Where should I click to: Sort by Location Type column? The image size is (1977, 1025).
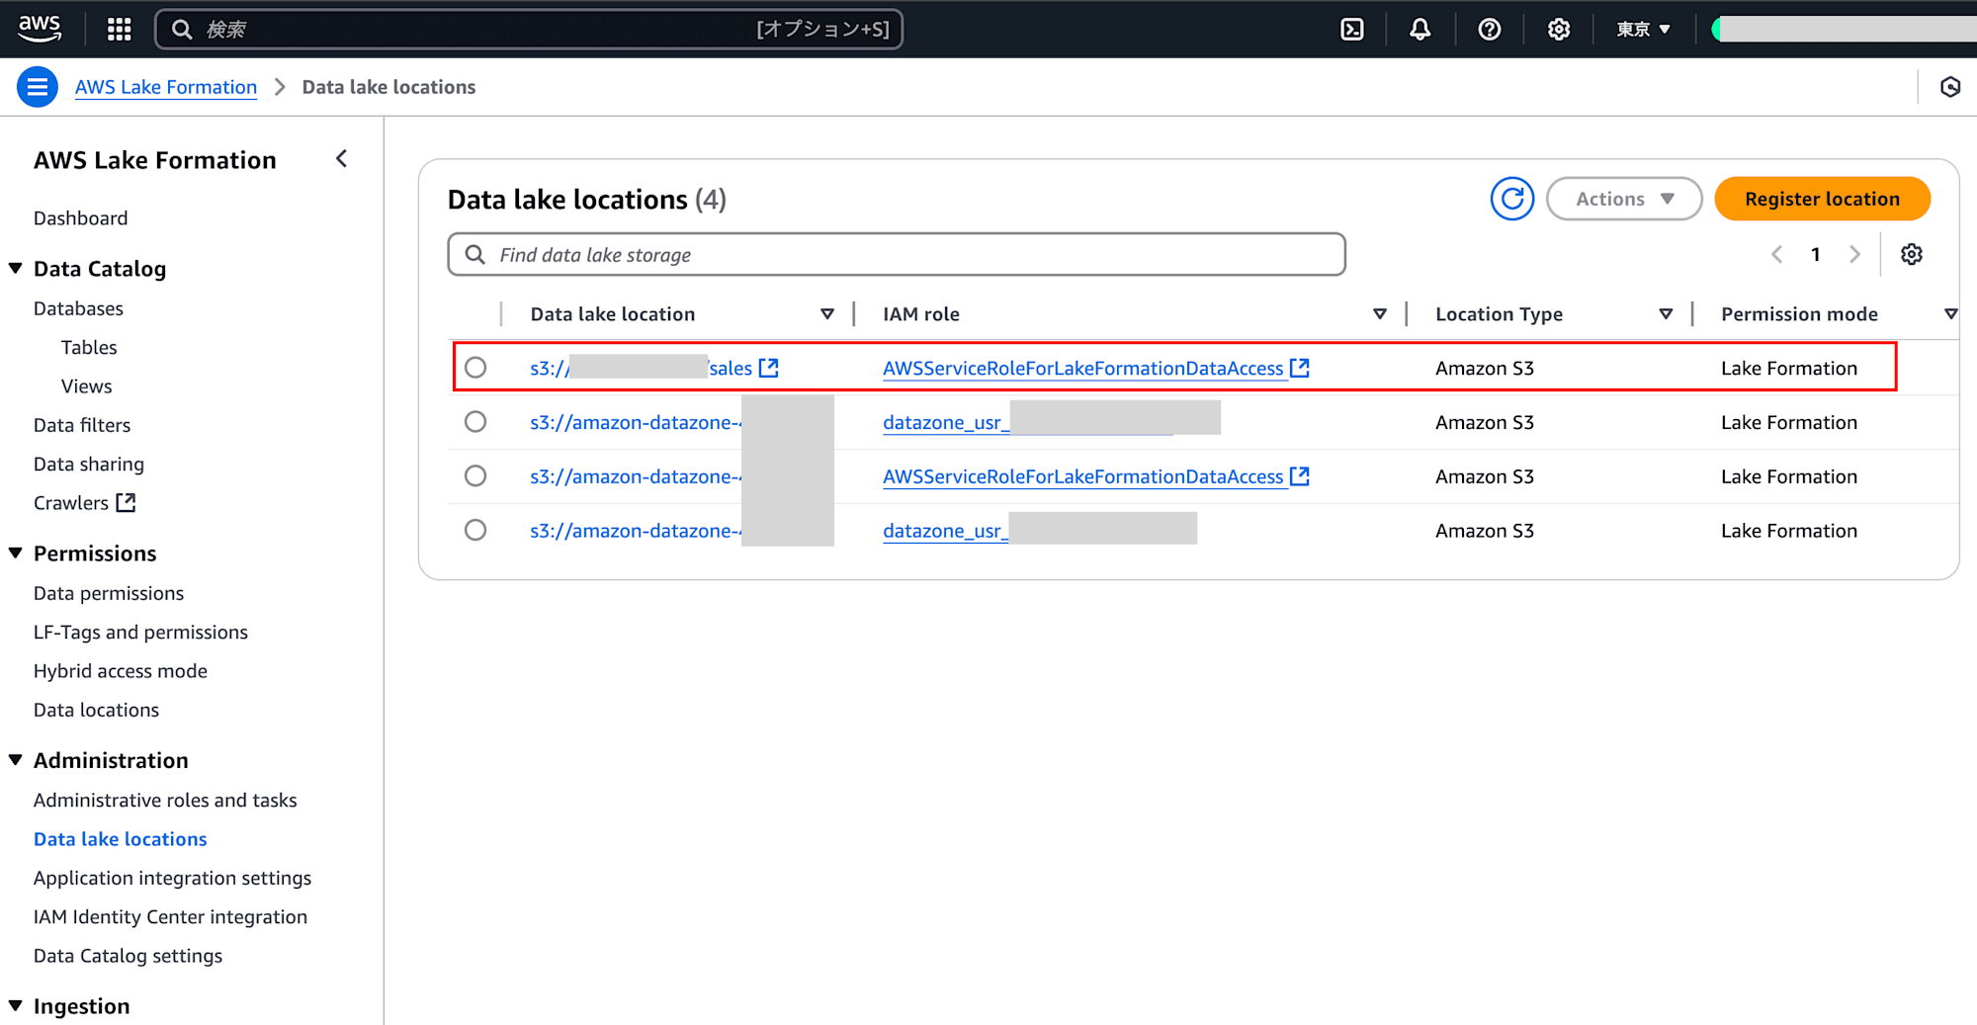click(1666, 314)
